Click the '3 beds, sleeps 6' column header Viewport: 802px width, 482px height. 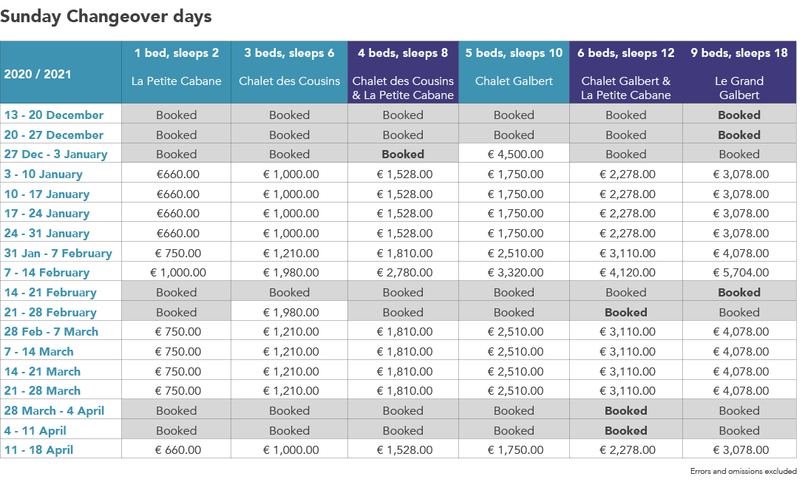click(x=290, y=72)
